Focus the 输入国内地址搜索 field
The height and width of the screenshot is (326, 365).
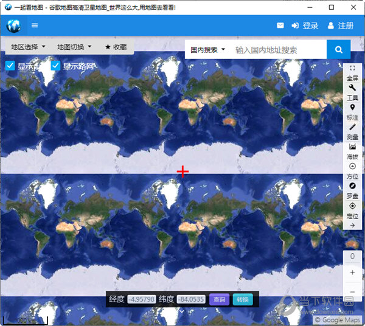279,49
